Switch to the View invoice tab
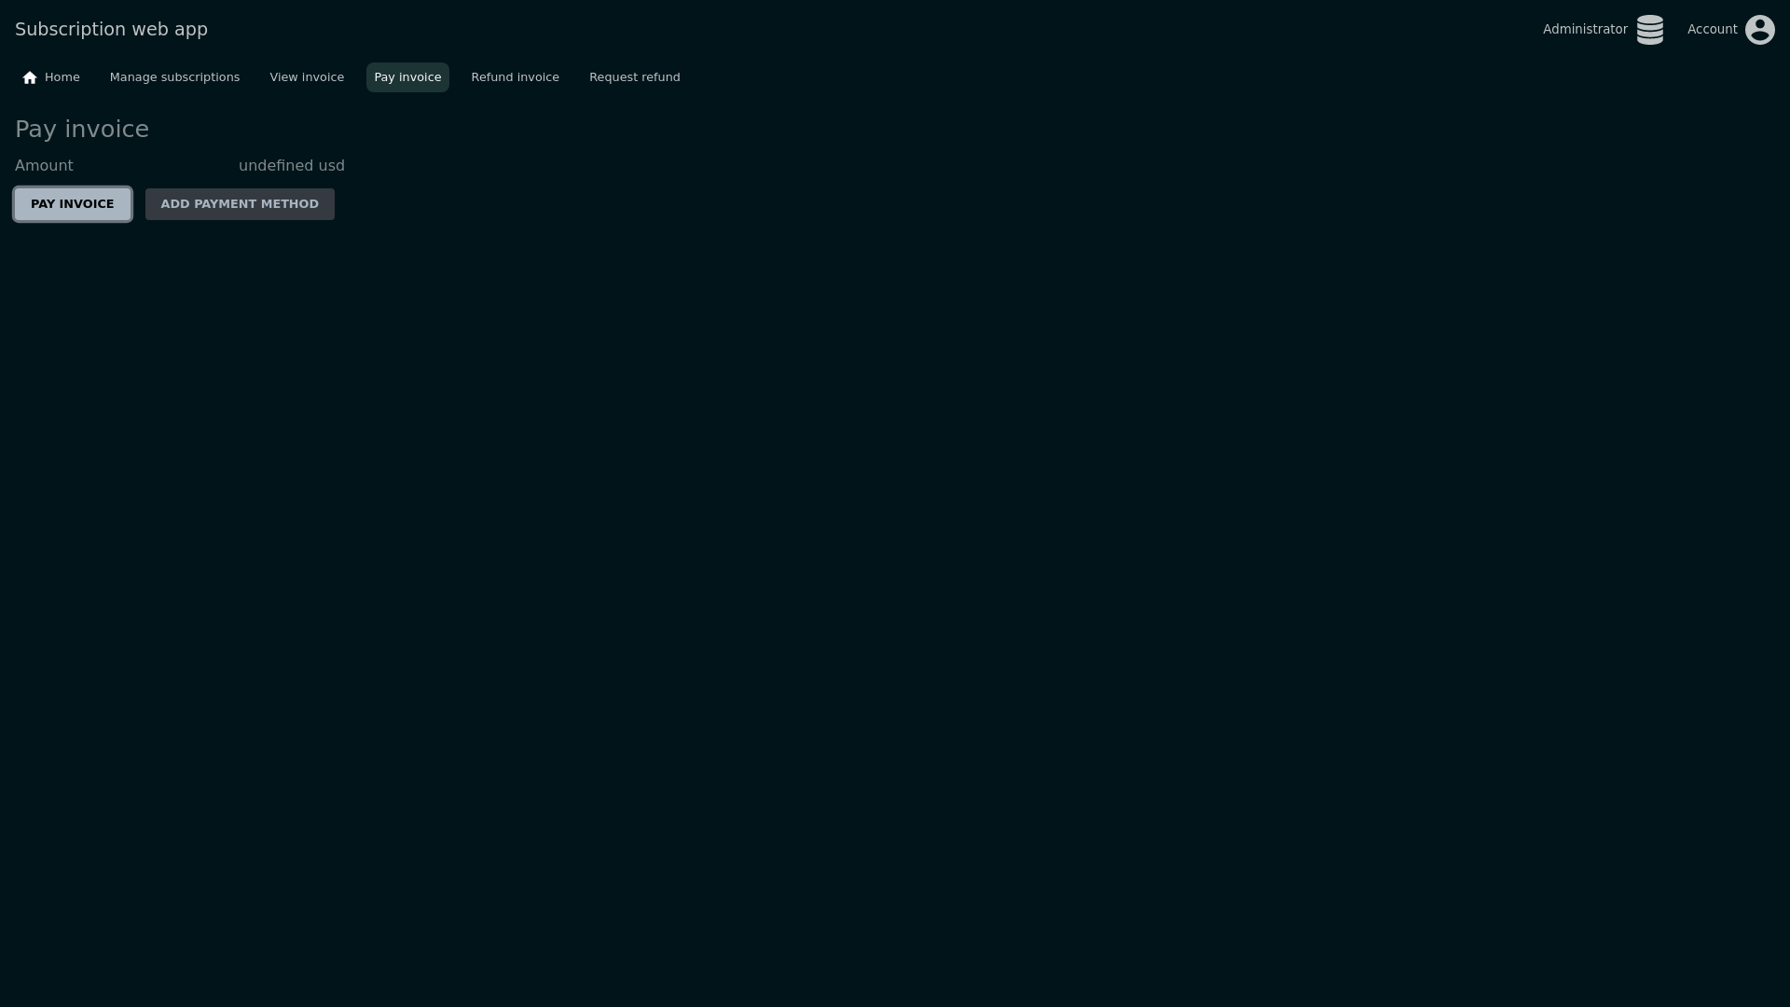 click(307, 77)
